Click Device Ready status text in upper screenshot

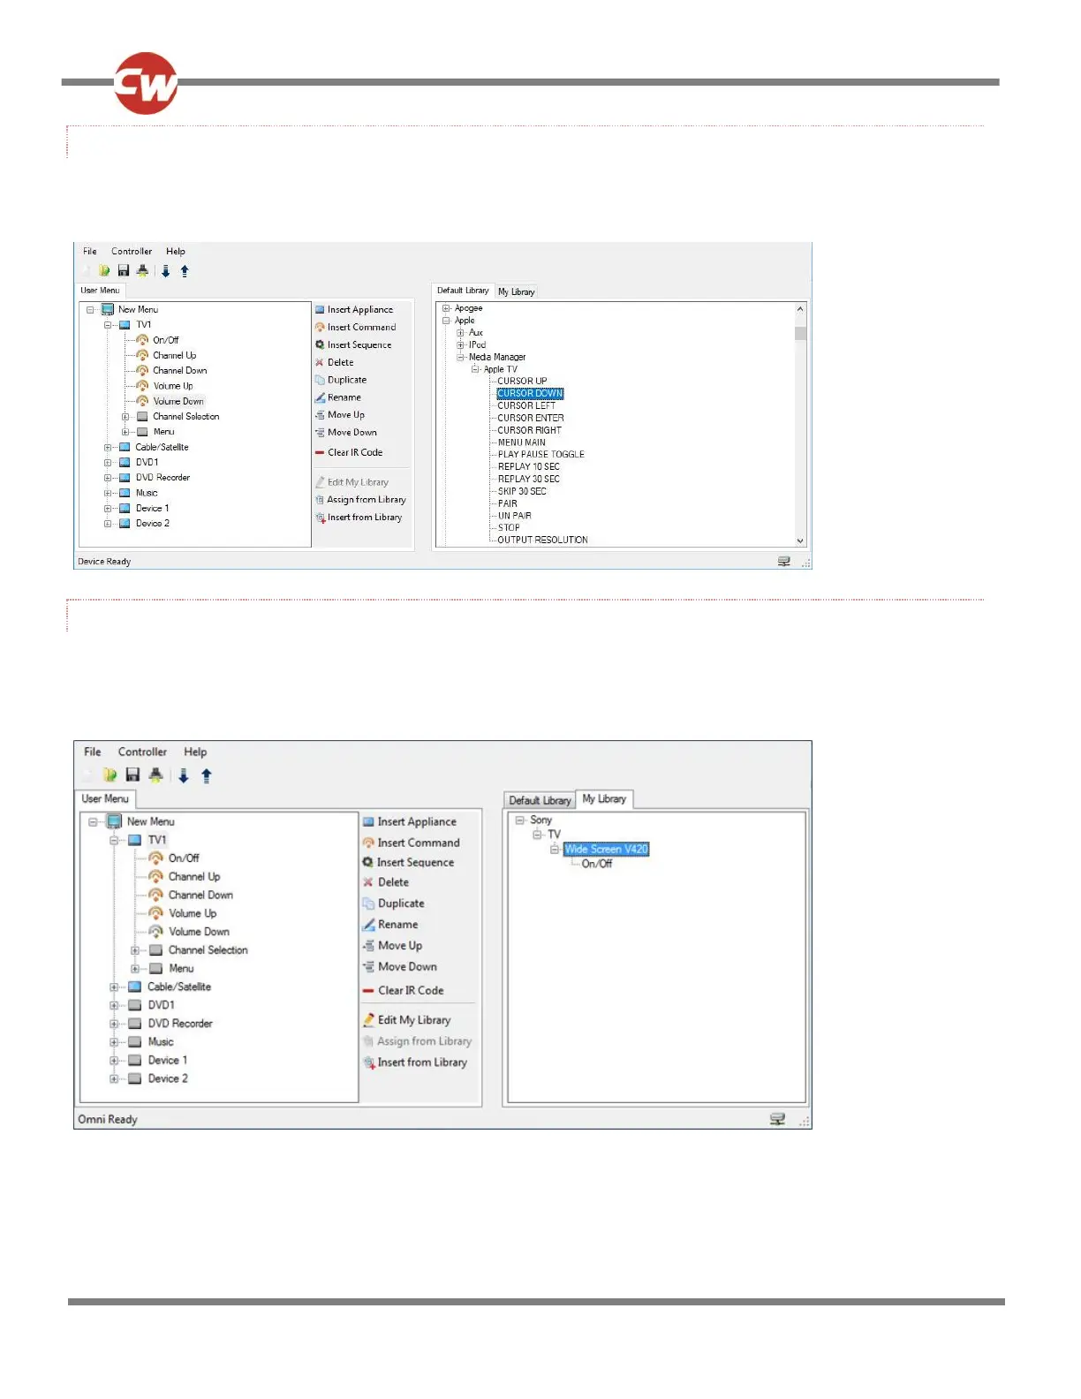click(104, 562)
